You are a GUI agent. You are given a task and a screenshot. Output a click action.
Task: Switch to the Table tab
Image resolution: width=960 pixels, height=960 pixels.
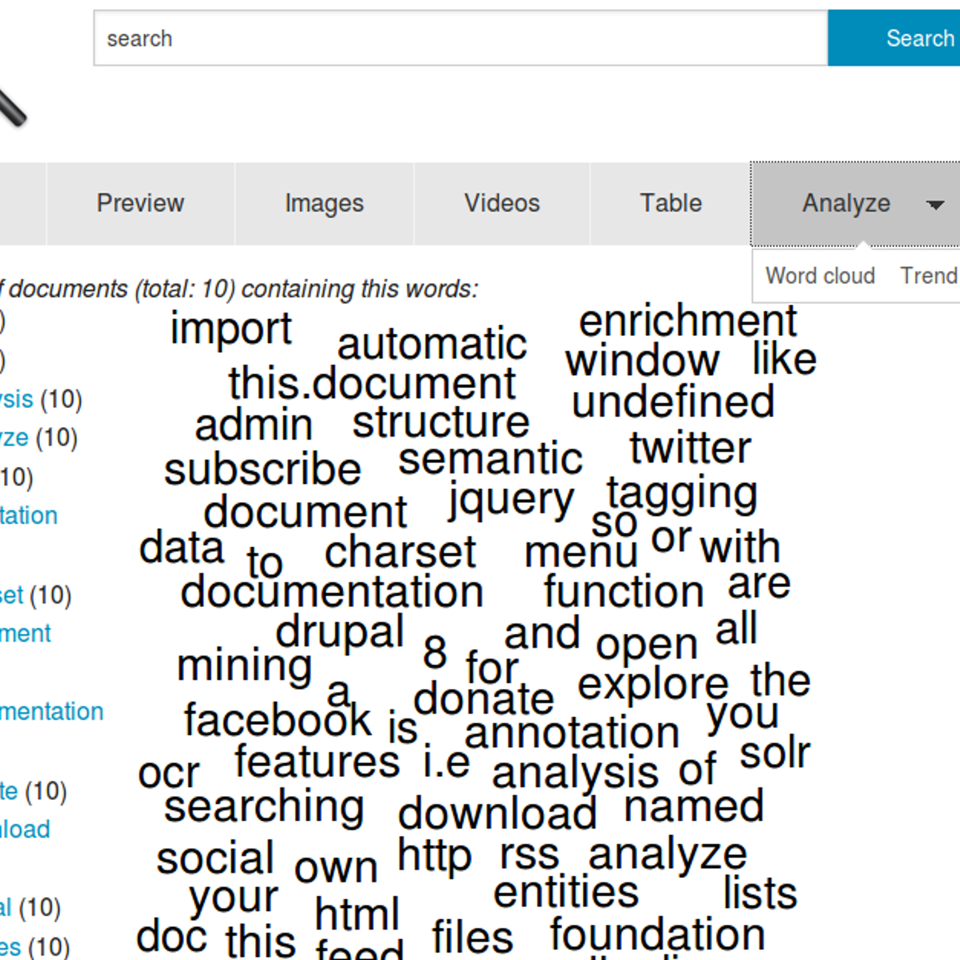671,203
